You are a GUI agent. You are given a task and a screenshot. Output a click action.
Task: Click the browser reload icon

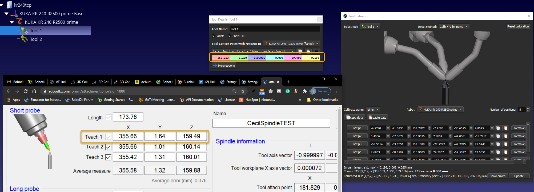[26, 91]
